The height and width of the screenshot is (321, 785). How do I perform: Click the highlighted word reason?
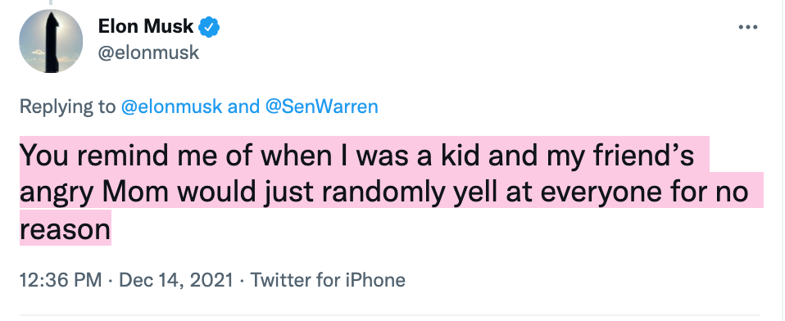[x=65, y=230]
